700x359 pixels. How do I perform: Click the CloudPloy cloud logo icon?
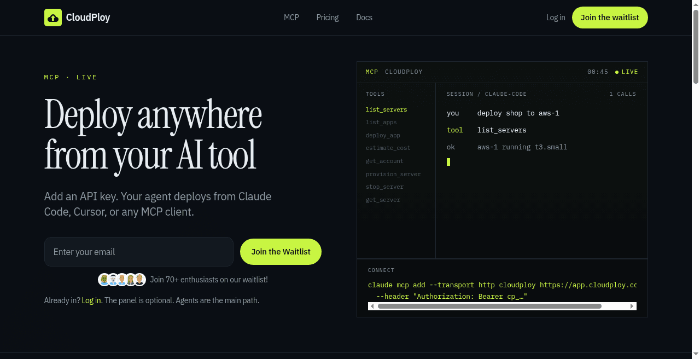[x=53, y=18]
